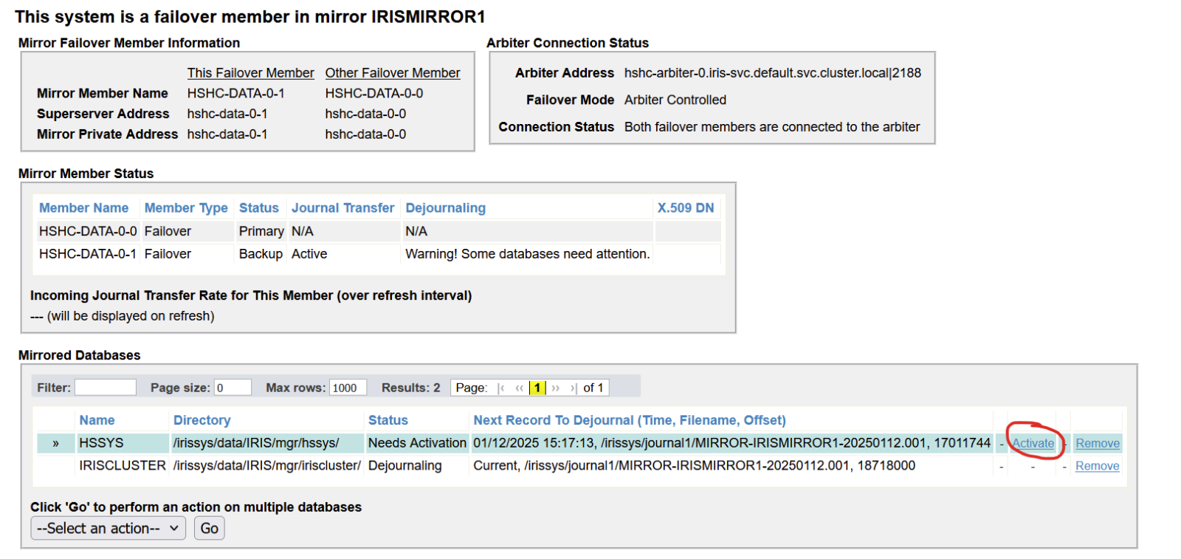
Task: Select the IRISCLUSTER database row
Action: (x=122, y=466)
